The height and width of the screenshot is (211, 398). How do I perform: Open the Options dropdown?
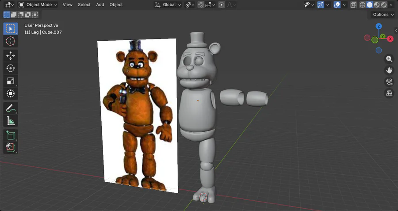tap(383, 15)
